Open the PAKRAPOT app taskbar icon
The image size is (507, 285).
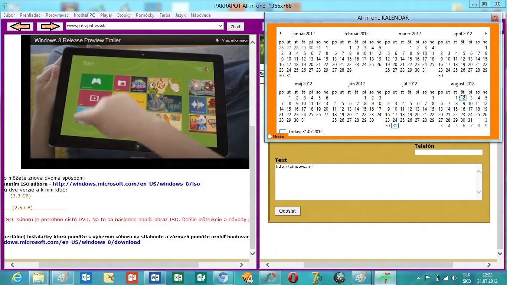[x=385, y=278]
